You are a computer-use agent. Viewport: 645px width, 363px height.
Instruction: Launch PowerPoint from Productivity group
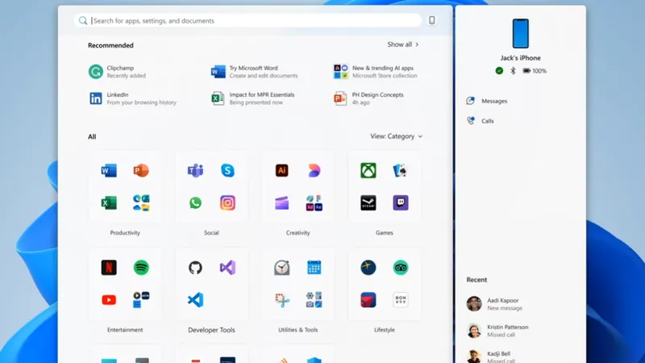[x=141, y=170]
